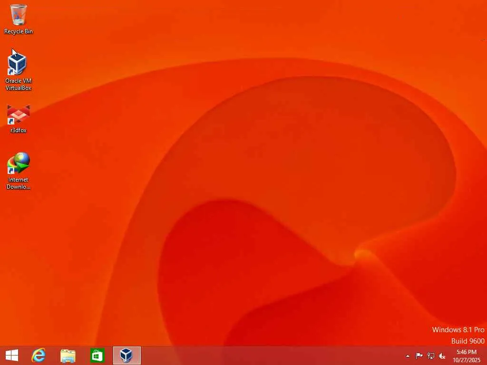
Task: Switch to the VirtualBox taskbar button
Action: (x=127, y=355)
